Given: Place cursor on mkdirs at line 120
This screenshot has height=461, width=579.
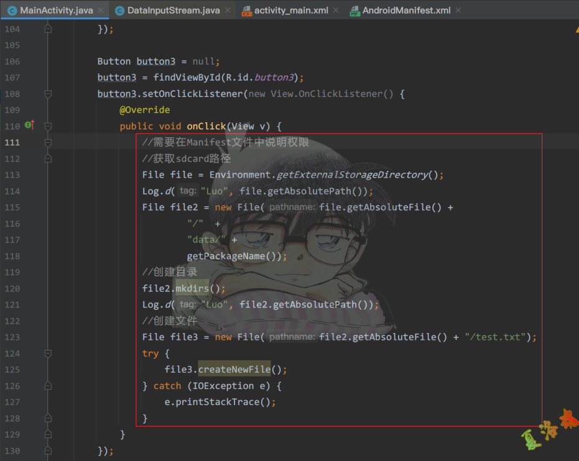Looking at the screenshot, I should [x=192, y=288].
